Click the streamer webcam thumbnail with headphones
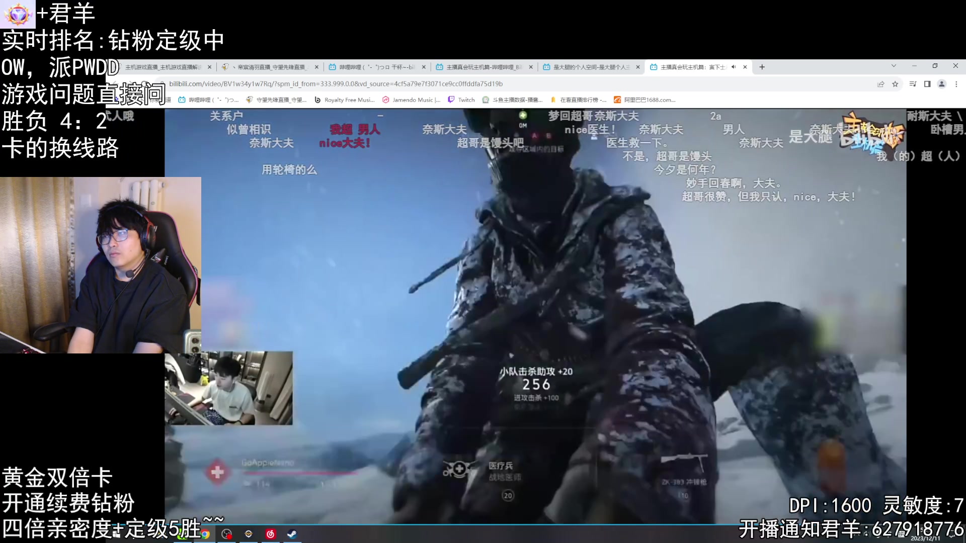Viewport: 966px width, 543px height. pos(101,265)
